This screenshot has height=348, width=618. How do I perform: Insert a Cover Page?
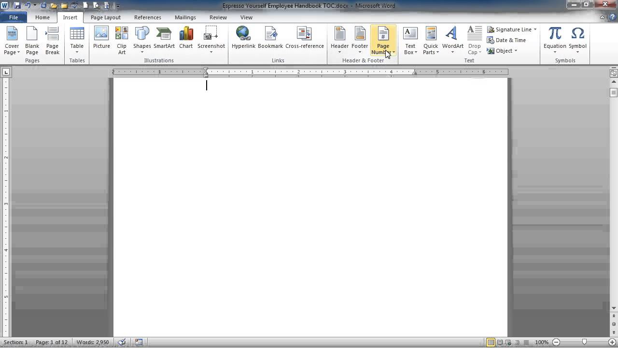click(12, 41)
